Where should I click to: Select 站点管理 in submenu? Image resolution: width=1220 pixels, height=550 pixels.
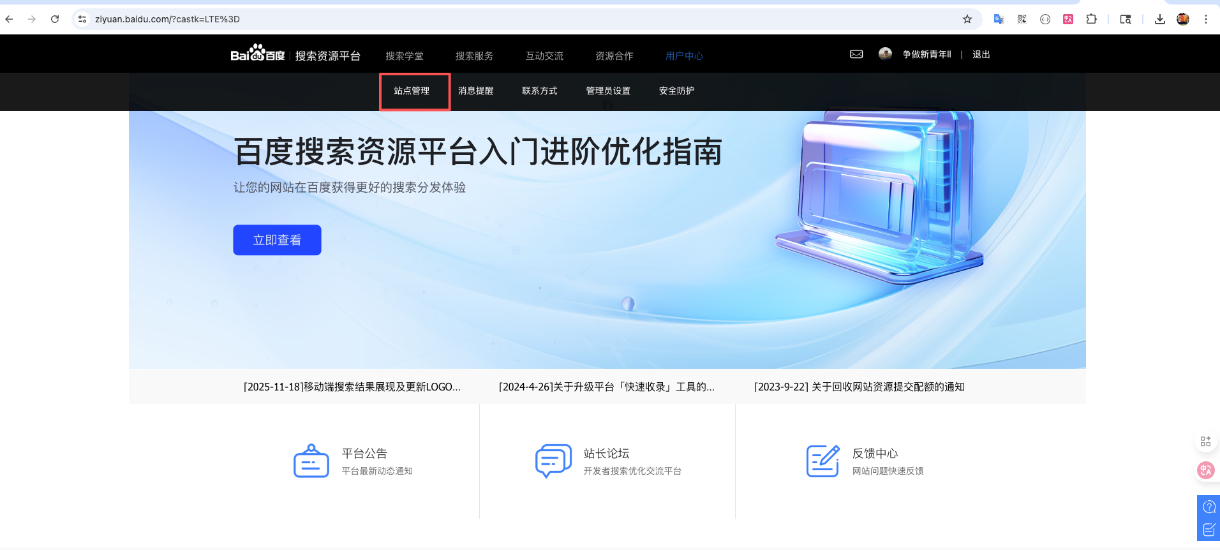click(x=412, y=91)
